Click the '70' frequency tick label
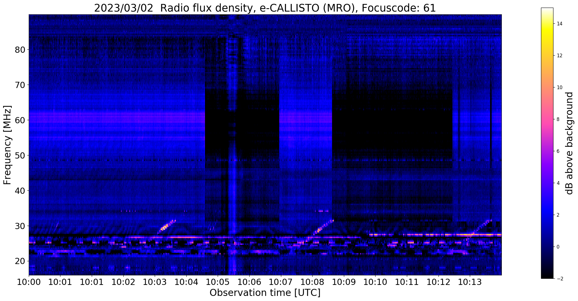 click(20, 85)
